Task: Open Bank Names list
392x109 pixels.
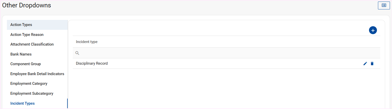Action: [21, 54]
